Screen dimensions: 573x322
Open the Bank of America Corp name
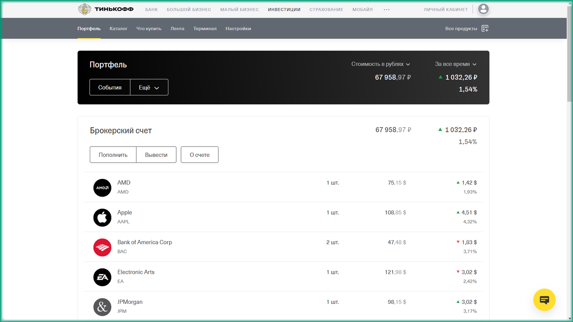(x=145, y=242)
